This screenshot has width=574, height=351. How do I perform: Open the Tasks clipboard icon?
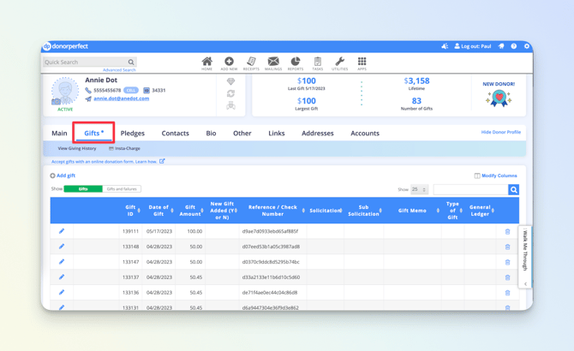(318, 62)
